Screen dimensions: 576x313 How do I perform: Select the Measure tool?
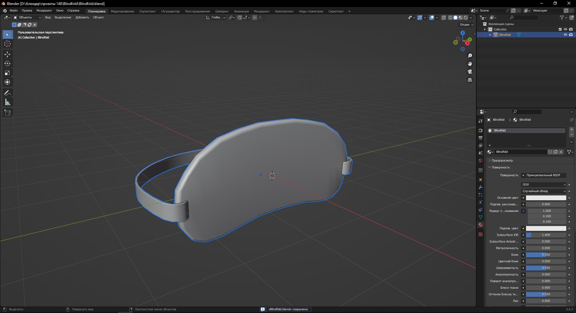7,102
